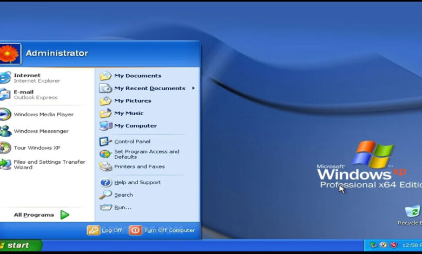Click the Help and Support question icon
This screenshot has height=254, width=422.
click(x=105, y=183)
